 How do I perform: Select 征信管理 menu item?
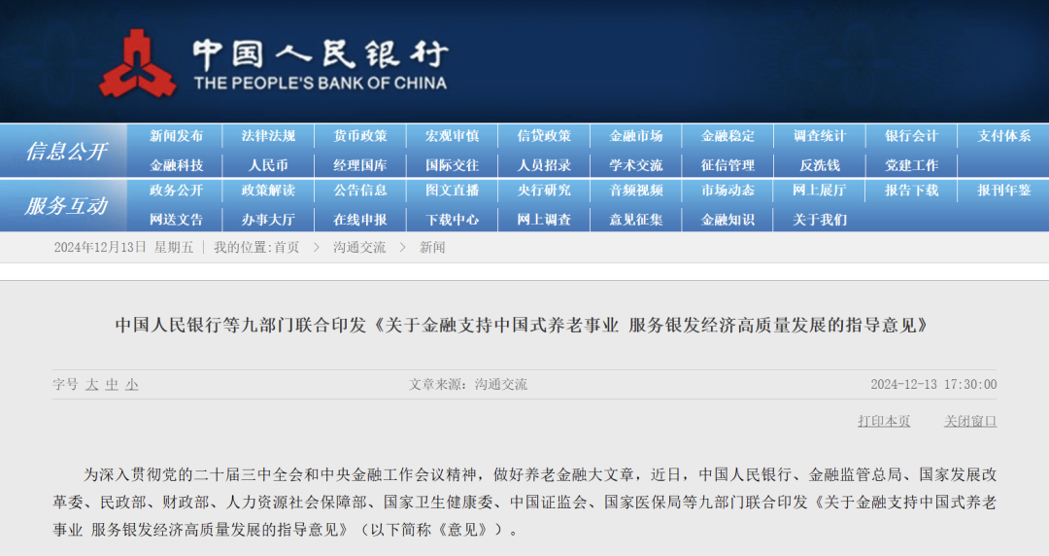click(x=728, y=165)
